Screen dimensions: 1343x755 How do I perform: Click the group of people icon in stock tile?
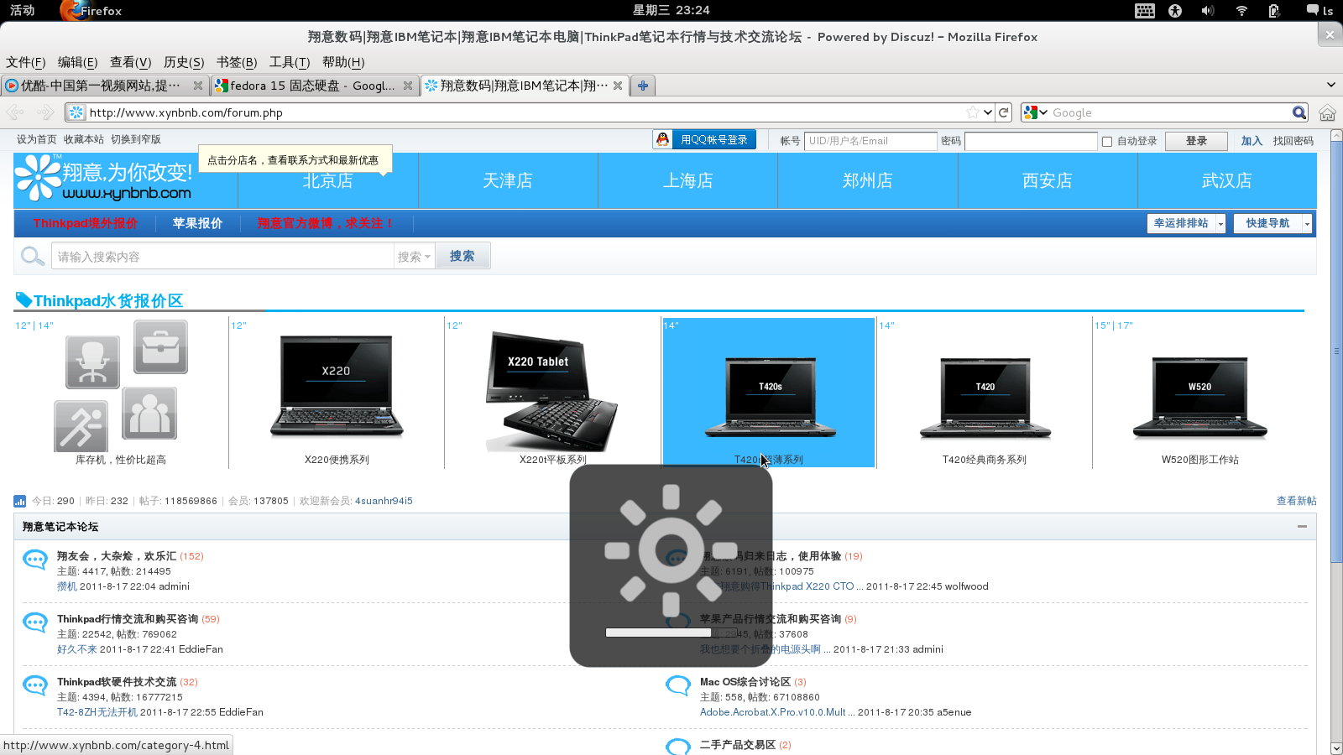tap(149, 414)
